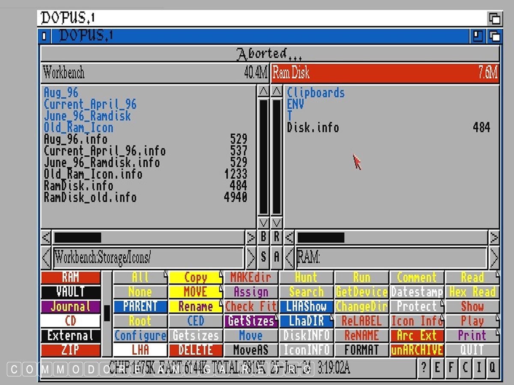Activate the Ram Disk pane header

(385, 73)
